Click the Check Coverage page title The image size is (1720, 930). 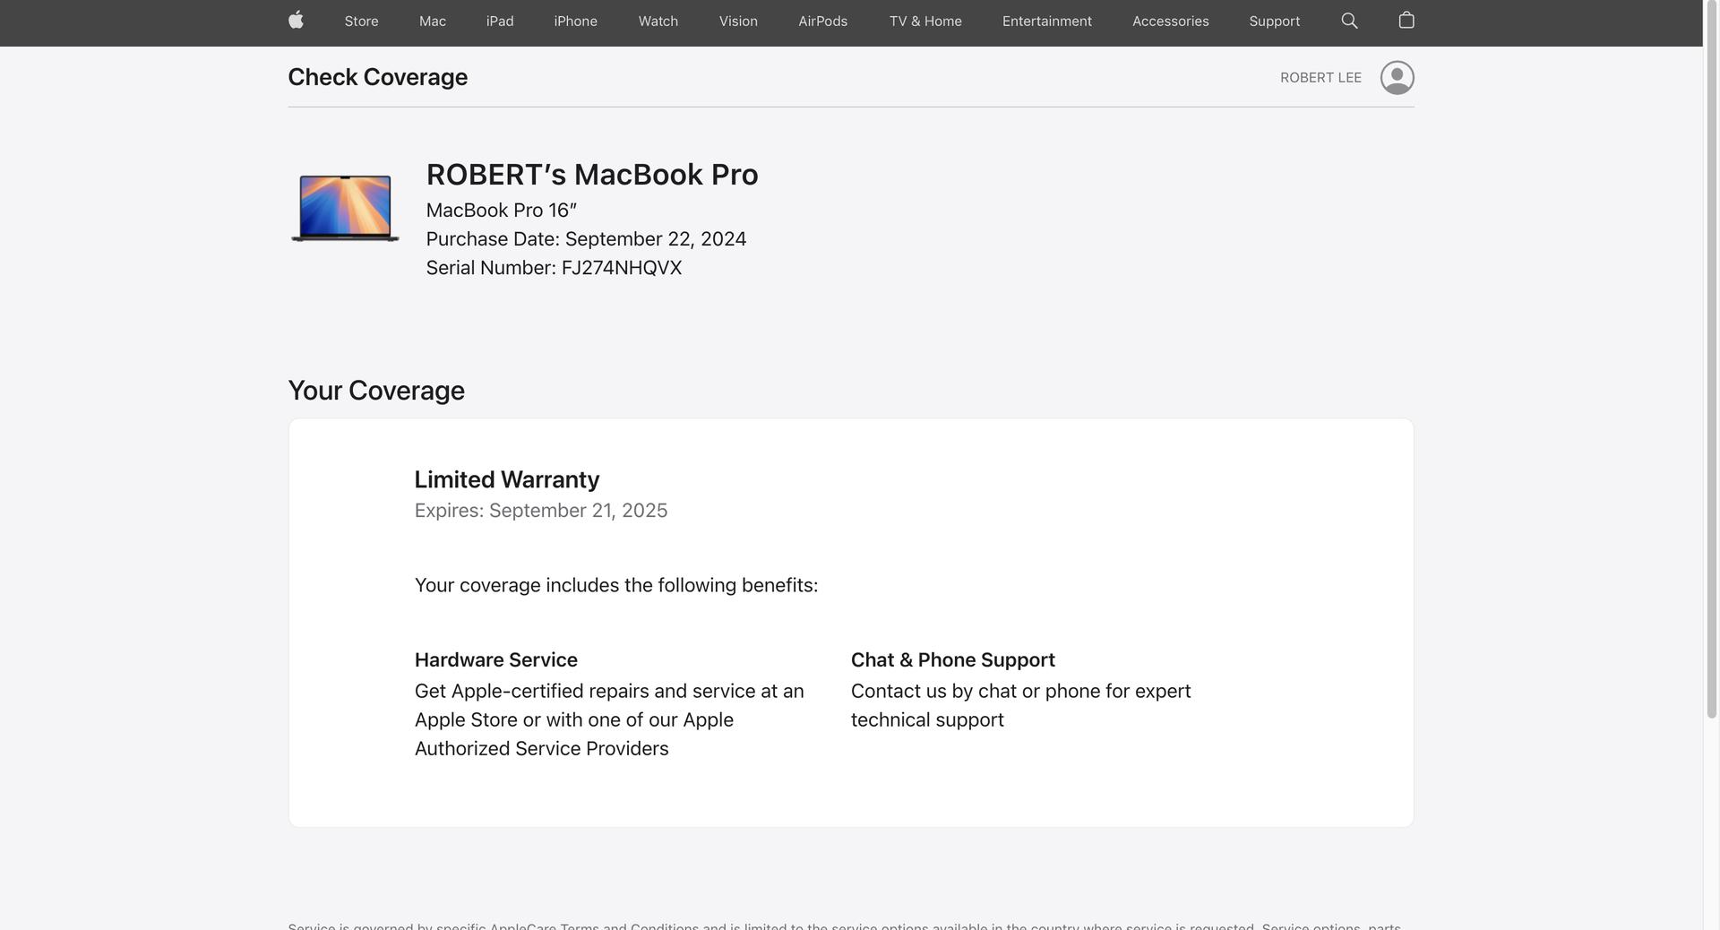coord(378,77)
